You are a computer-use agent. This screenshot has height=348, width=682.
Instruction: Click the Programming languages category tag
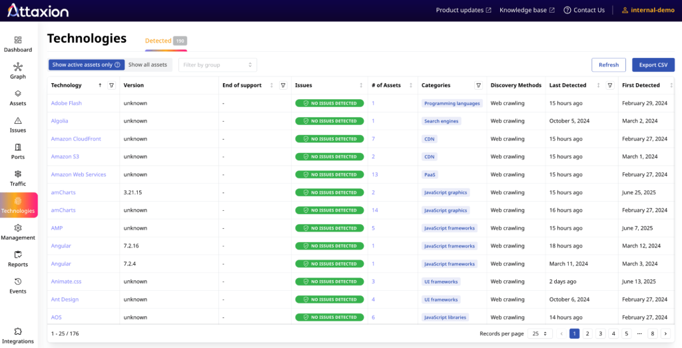tap(452, 103)
